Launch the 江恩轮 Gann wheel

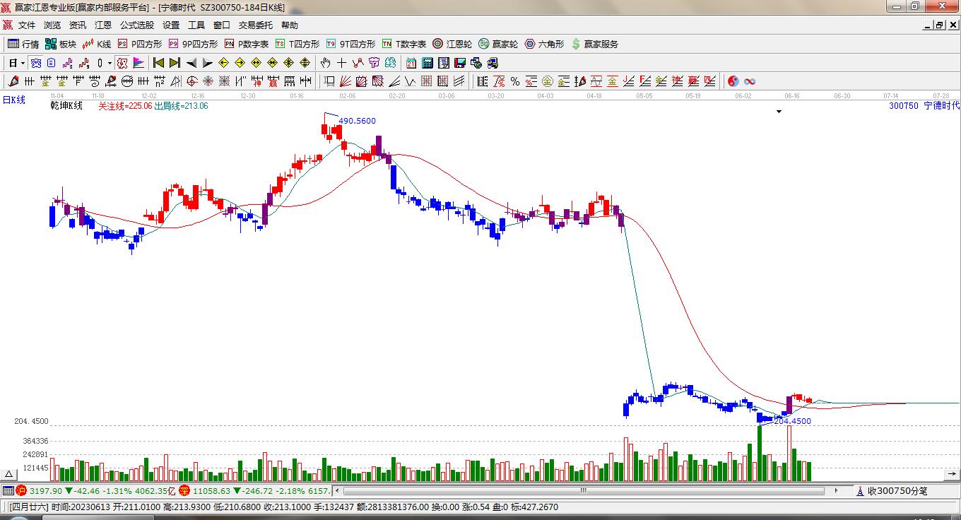[452, 44]
